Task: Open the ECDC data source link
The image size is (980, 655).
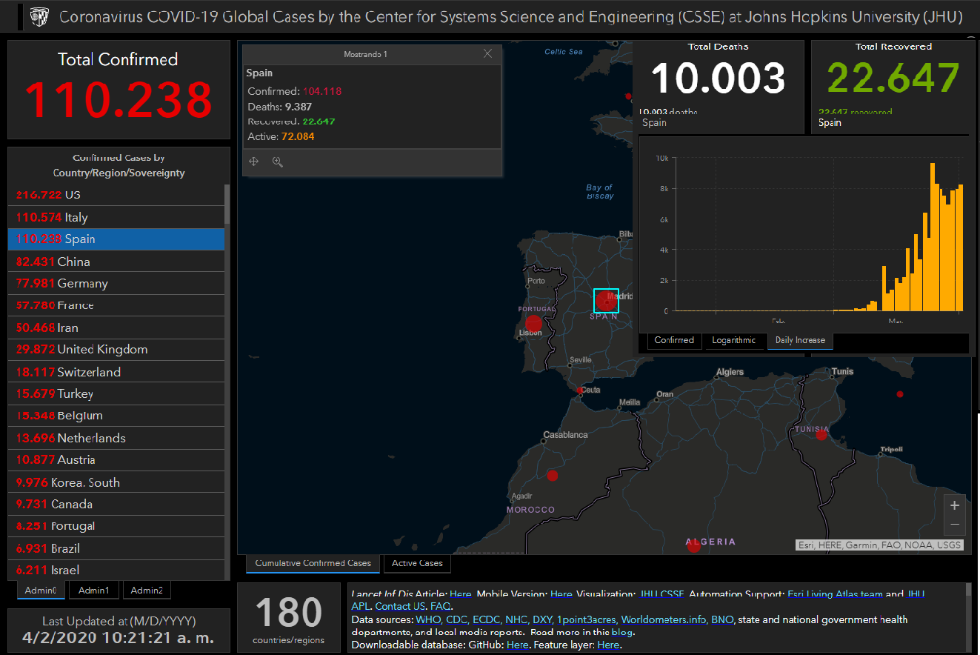Action: pos(487,619)
